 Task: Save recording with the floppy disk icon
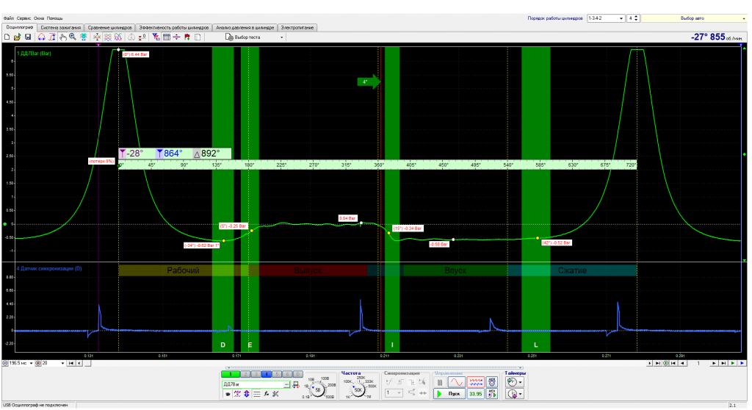click(x=28, y=37)
